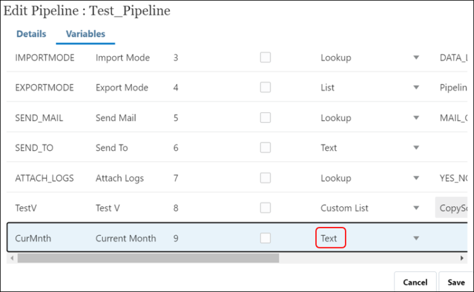Viewport: 474px width, 292px height.
Task: Expand the Test V Custom List dropdown arrow
Action: click(416, 208)
